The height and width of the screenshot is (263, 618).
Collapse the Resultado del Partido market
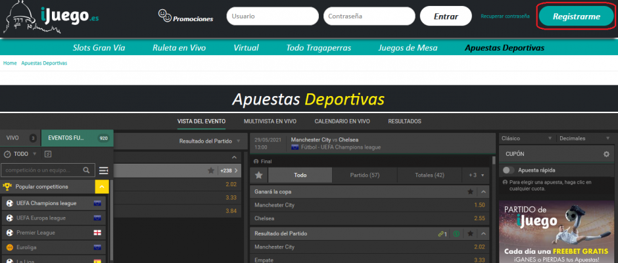[484, 234]
